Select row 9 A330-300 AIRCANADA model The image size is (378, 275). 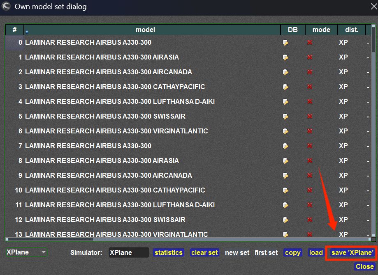click(x=109, y=176)
